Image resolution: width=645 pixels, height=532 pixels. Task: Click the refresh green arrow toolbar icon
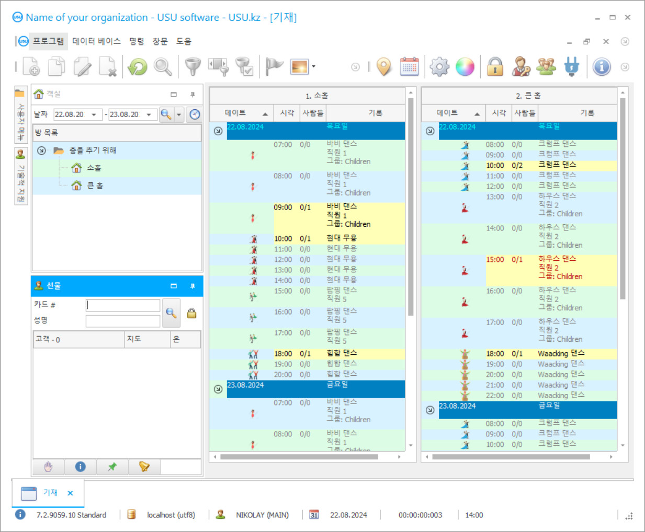pos(138,67)
